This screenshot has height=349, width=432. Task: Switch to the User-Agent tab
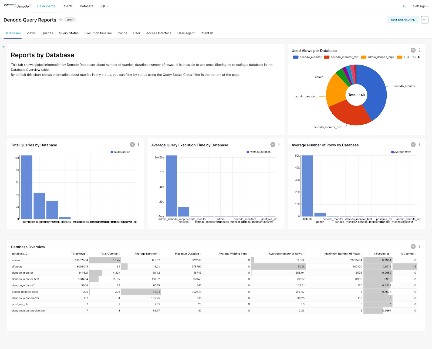tap(186, 33)
